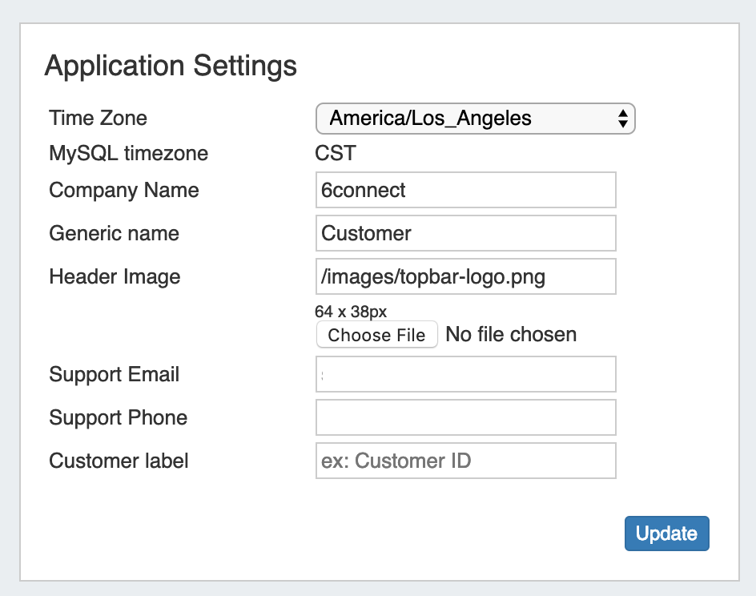Click the Header Image label
The width and height of the screenshot is (756, 596).
[x=115, y=276]
